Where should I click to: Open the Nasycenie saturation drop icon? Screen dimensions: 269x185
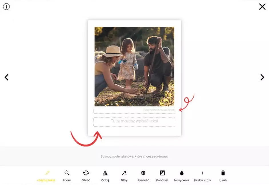(182, 173)
